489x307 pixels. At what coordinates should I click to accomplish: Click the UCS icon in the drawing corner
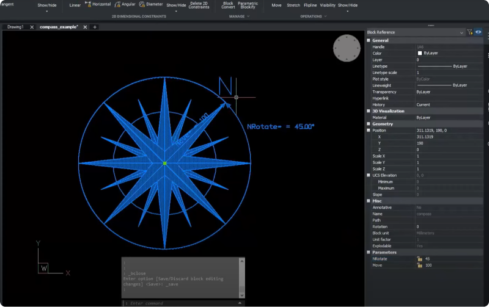pos(44,268)
